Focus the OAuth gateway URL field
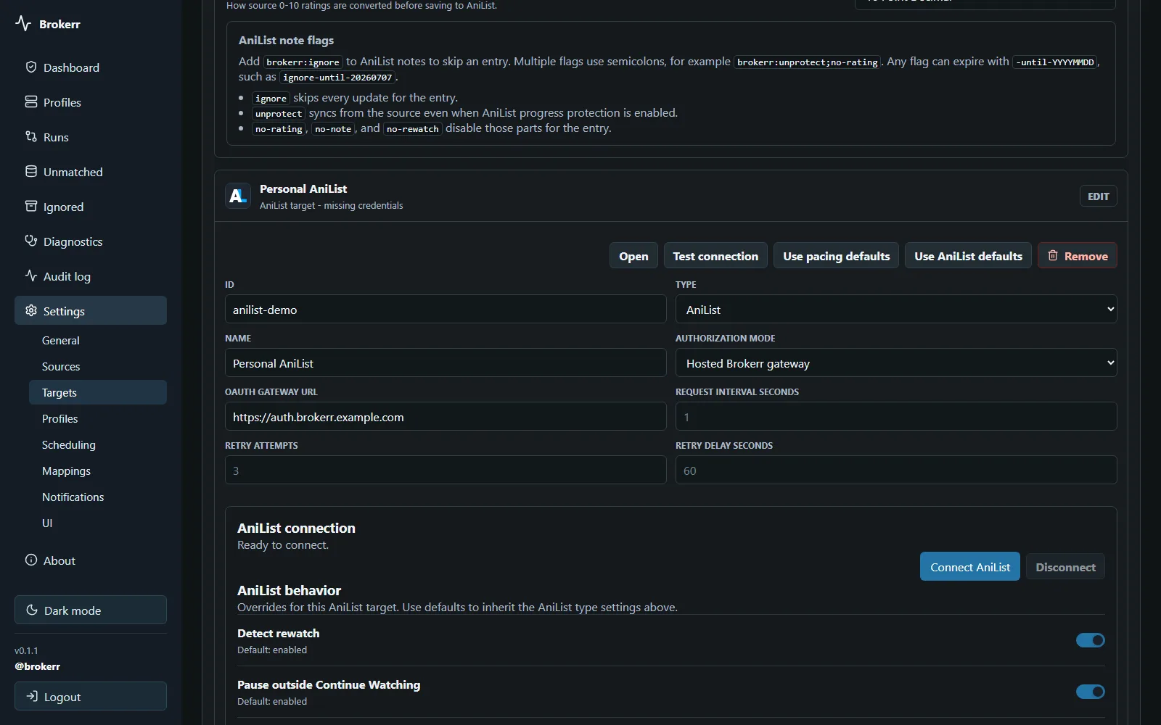1161x725 pixels. click(446, 416)
